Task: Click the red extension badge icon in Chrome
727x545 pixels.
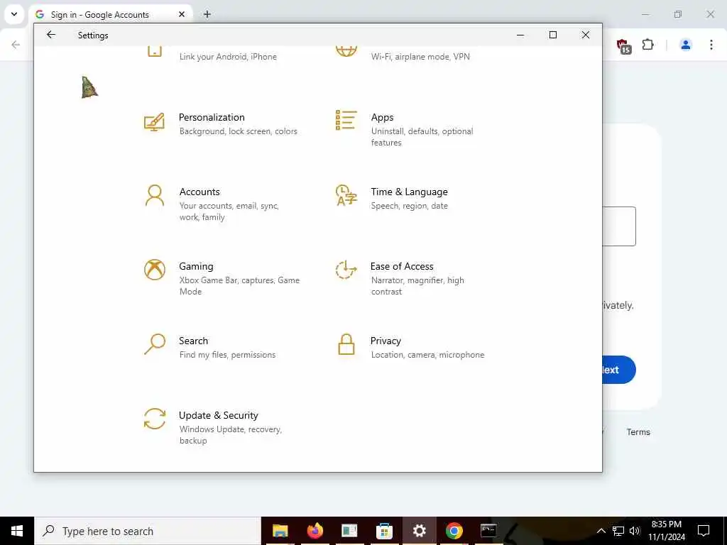Action: point(623,45)
